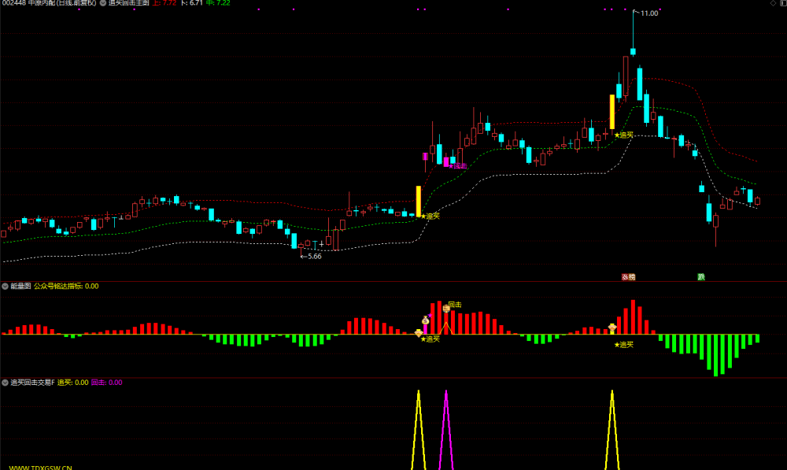Expand the 追买回击交易F panel chevron

[x=5, y=383]
